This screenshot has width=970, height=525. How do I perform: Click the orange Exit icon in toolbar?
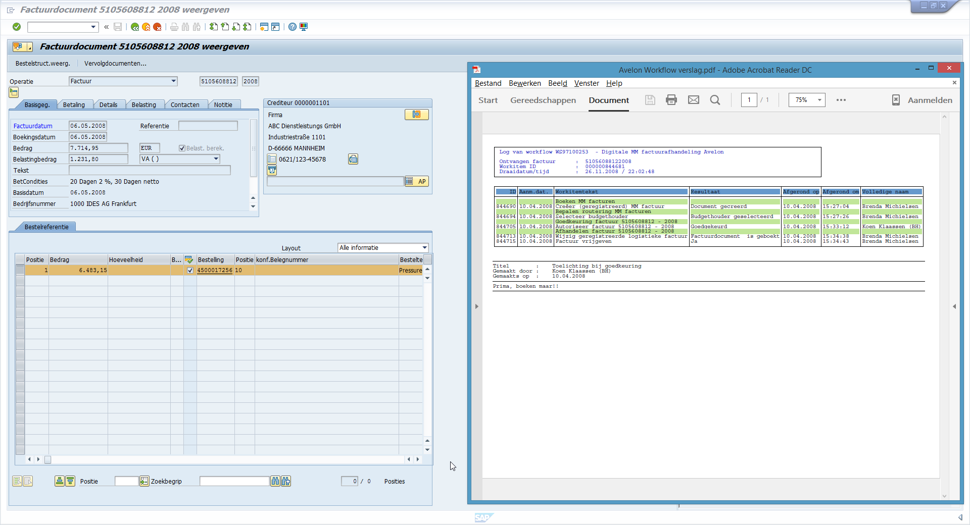(146, 27)
